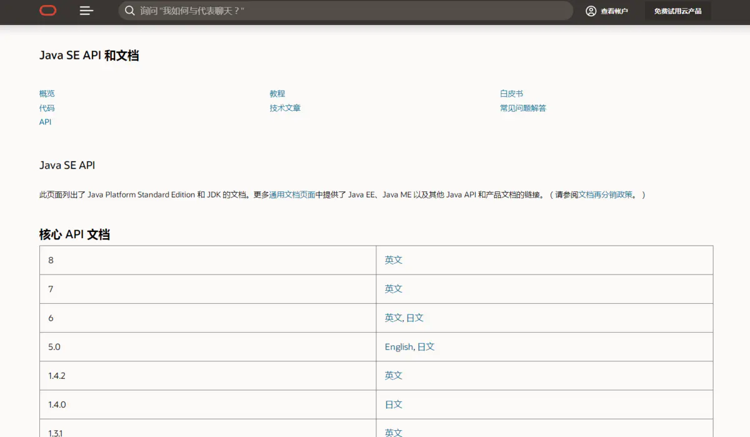750x437 pixels.
Task: Open 英文 docs for version 7
Action: [x=394, y=289]
